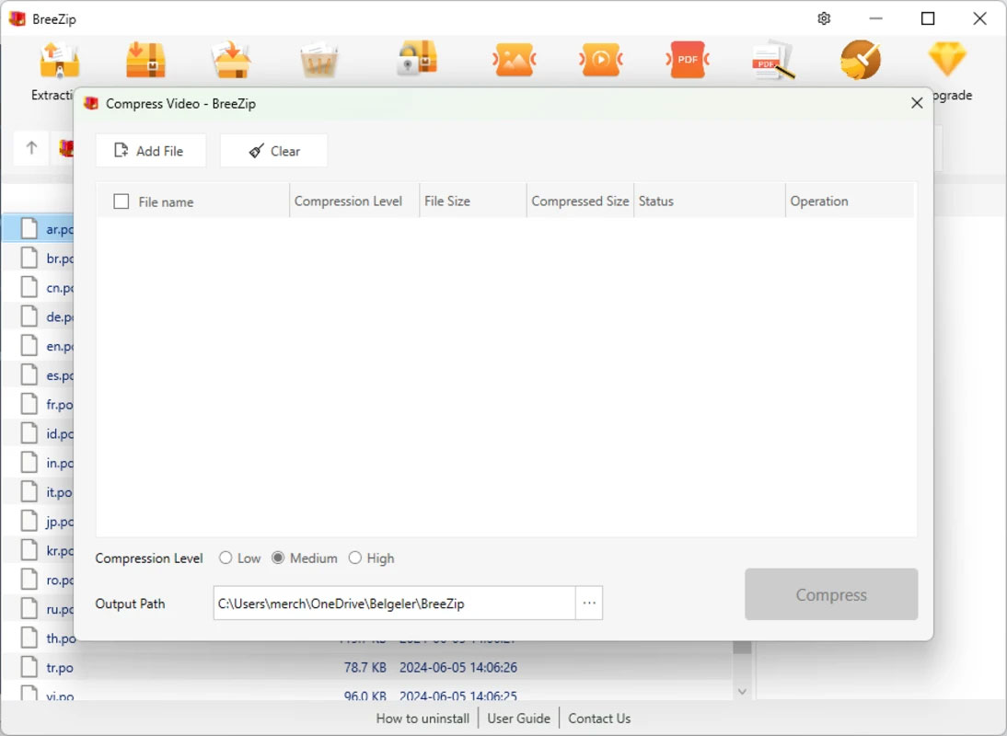1007x736 pixels.
Task: Click the Clear list button
Action: 273,151
